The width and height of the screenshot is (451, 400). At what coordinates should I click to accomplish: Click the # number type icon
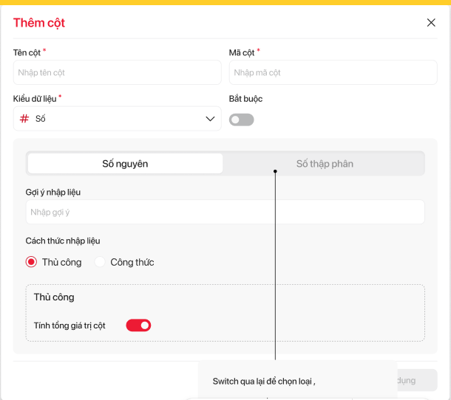tap(24, 119)
